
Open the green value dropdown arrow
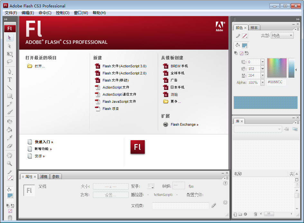click(263, 69)
